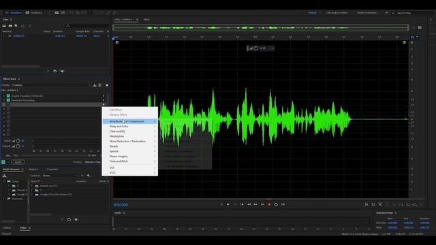Toggle power of empty effect slot 3
This screenshot has height=245, width=436.
pos(8,105)
